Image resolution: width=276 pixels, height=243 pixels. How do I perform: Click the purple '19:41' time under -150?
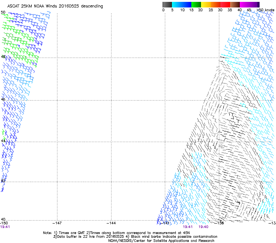tap(5, 227)
